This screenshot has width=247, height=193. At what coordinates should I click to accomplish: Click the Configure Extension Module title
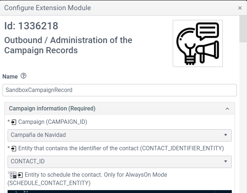(x=47, y=8)
